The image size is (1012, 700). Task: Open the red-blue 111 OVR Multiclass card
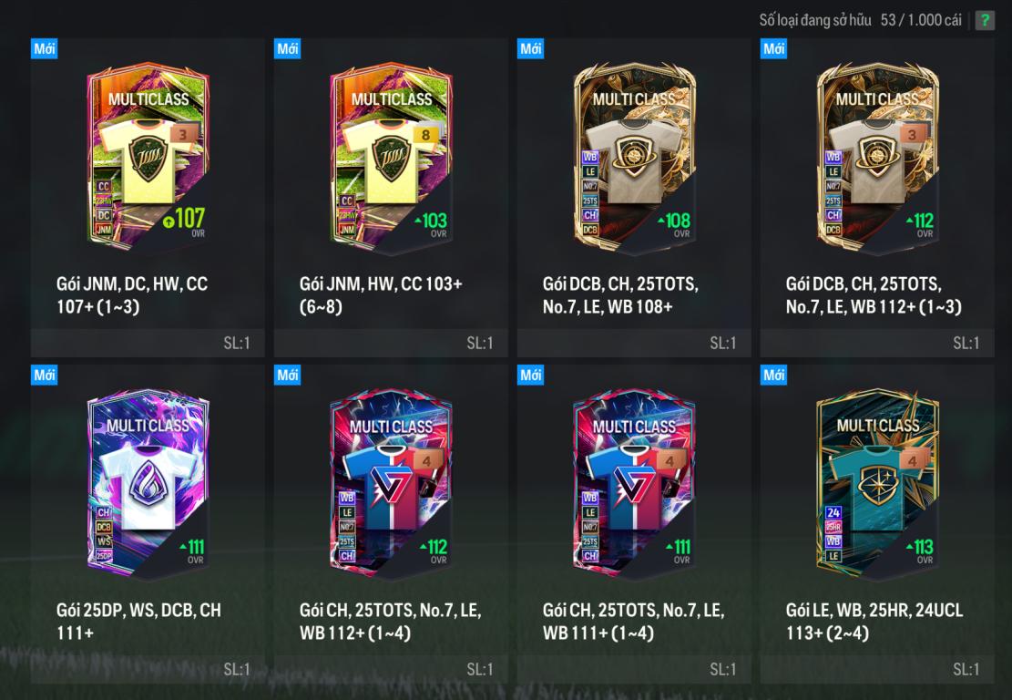(x=635, y=484)
